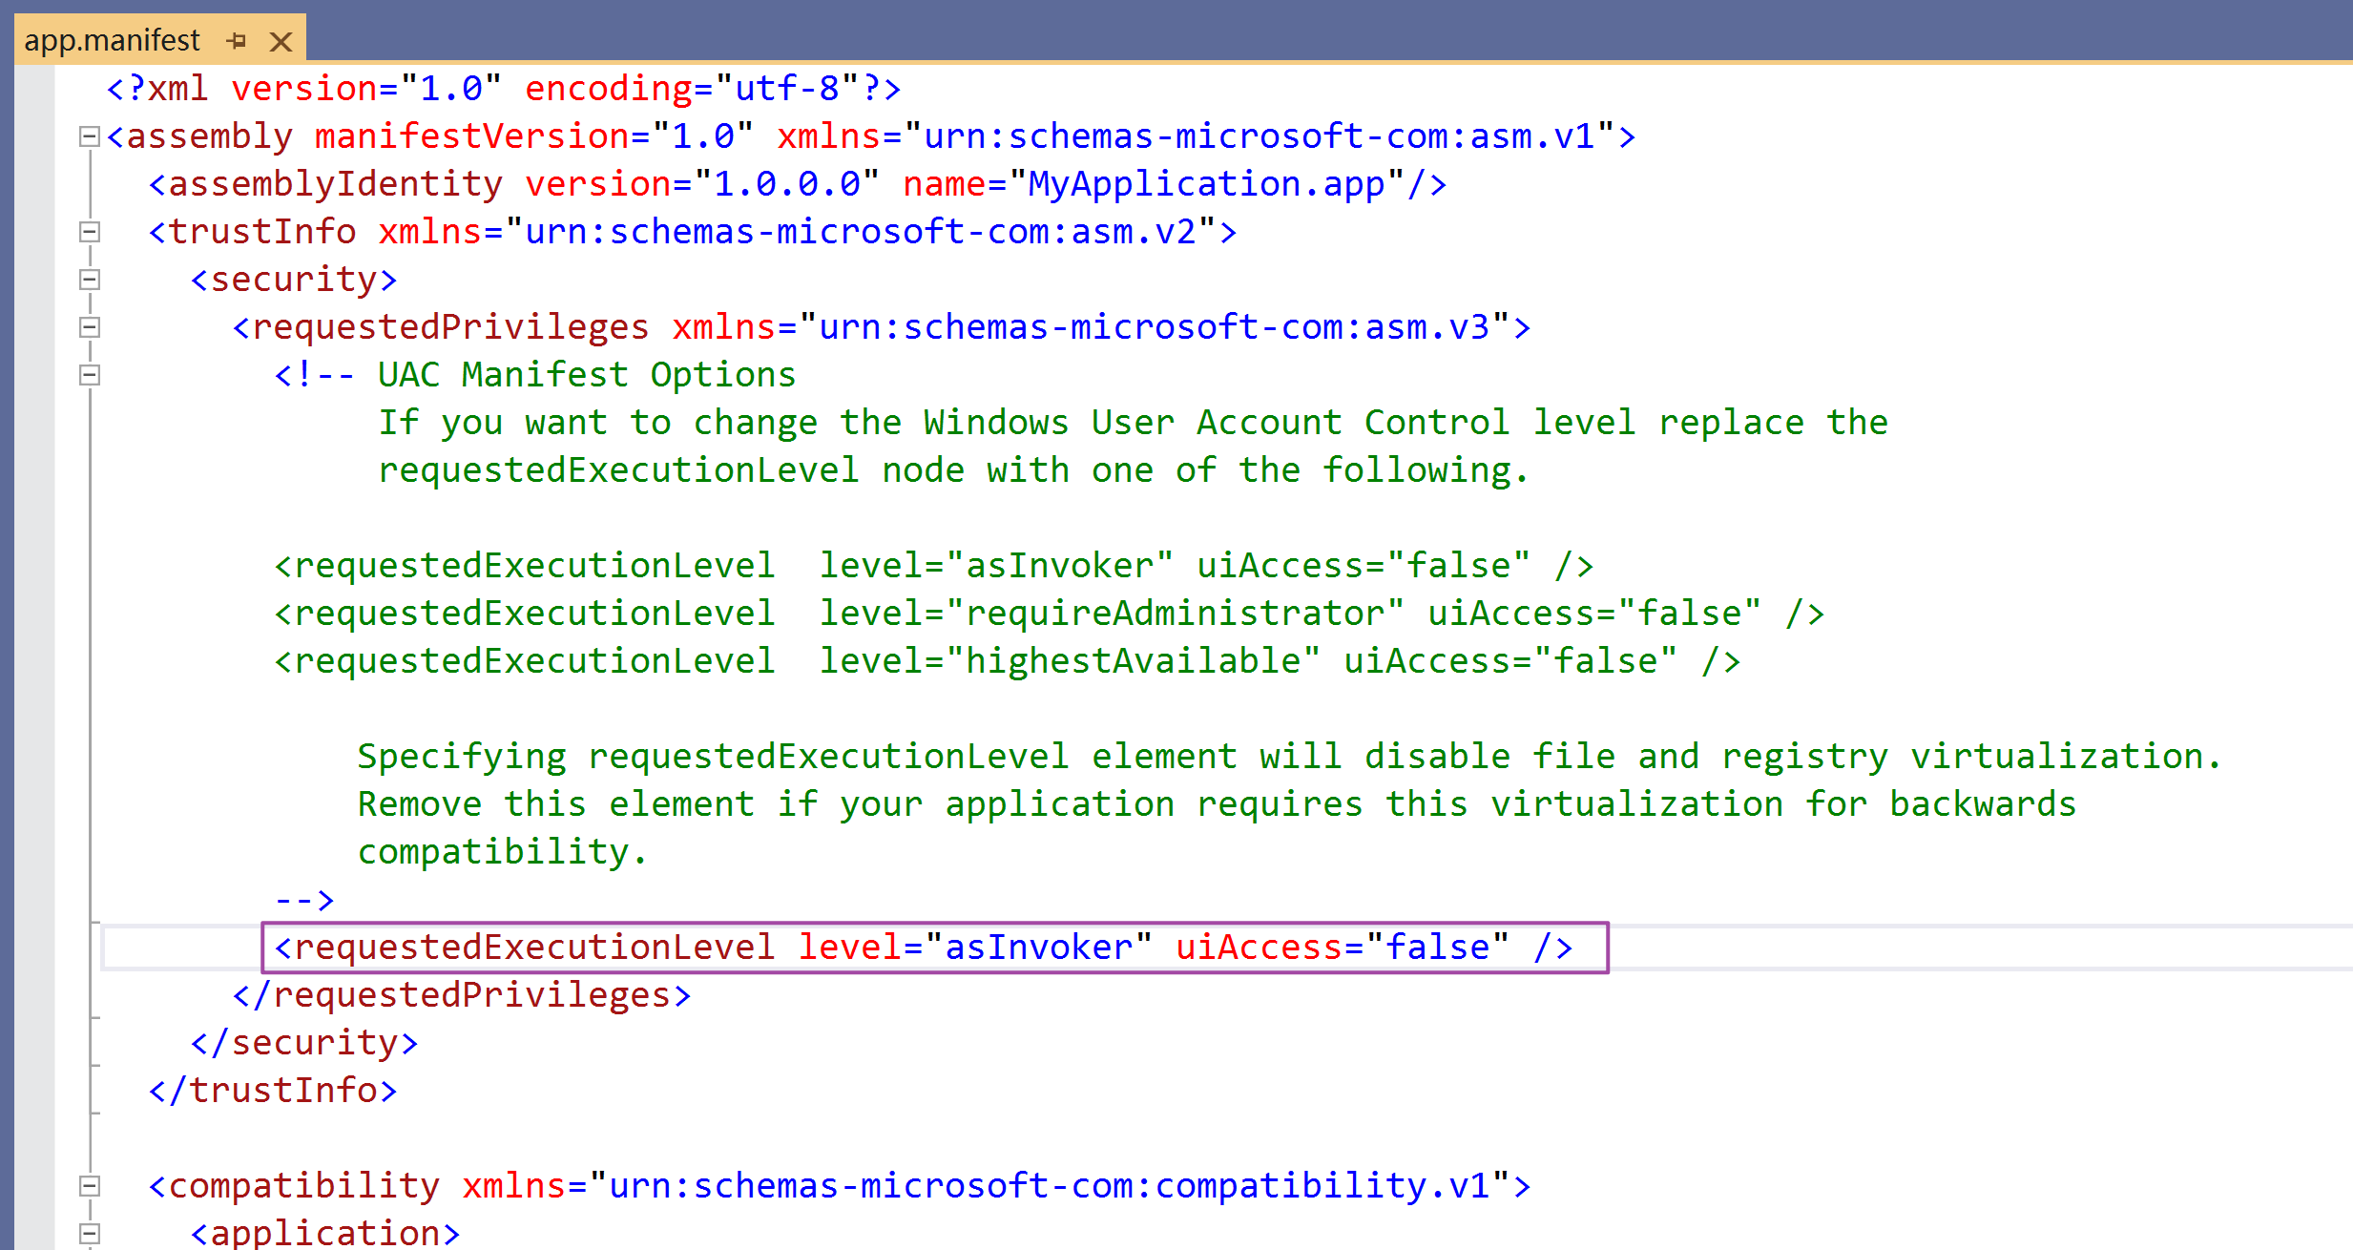Collapse the security element
The height and width of the screenshot is (1250, 2353).
(x=89, y=280)
